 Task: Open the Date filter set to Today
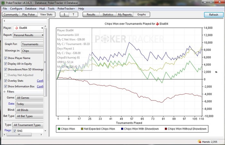pyautogui.click(x=30, y=104)
